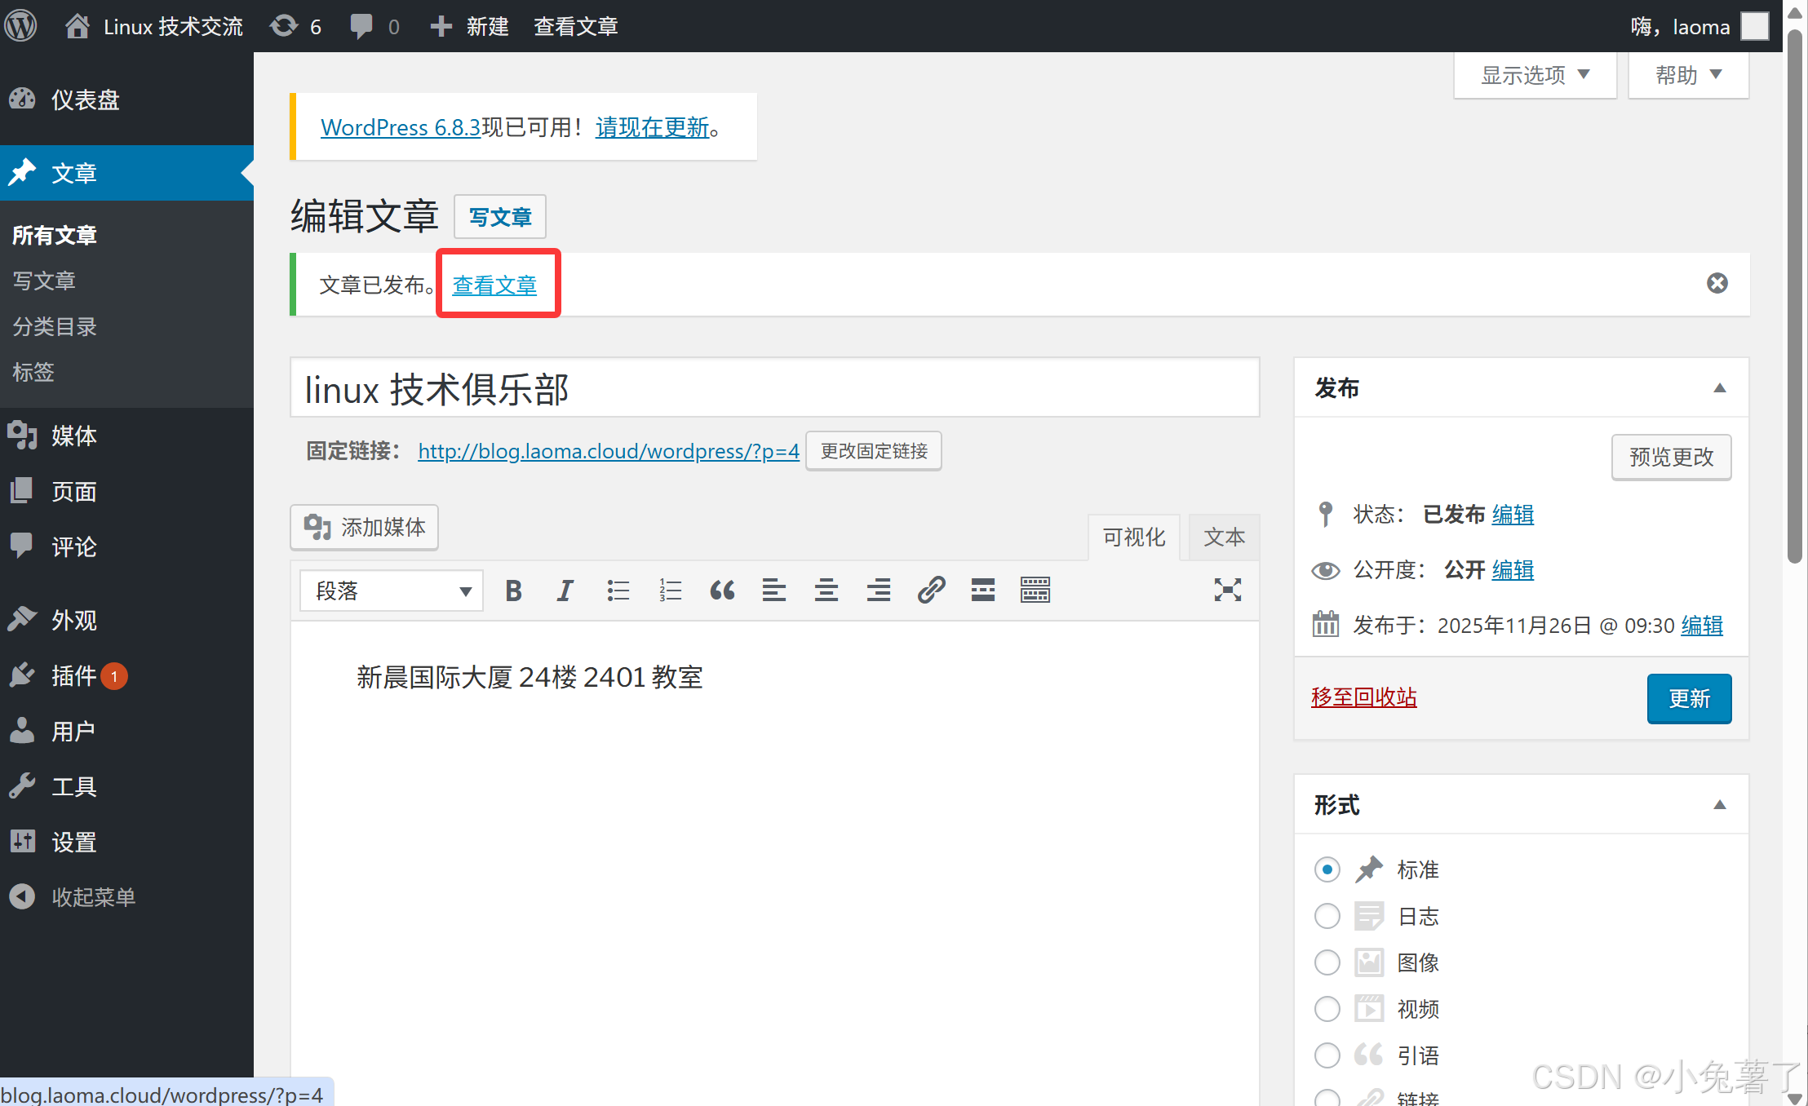Click the post title input field

click(x=774, y=389)
